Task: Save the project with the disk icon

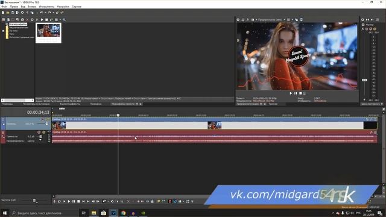Action: click(x=13, y=13)
